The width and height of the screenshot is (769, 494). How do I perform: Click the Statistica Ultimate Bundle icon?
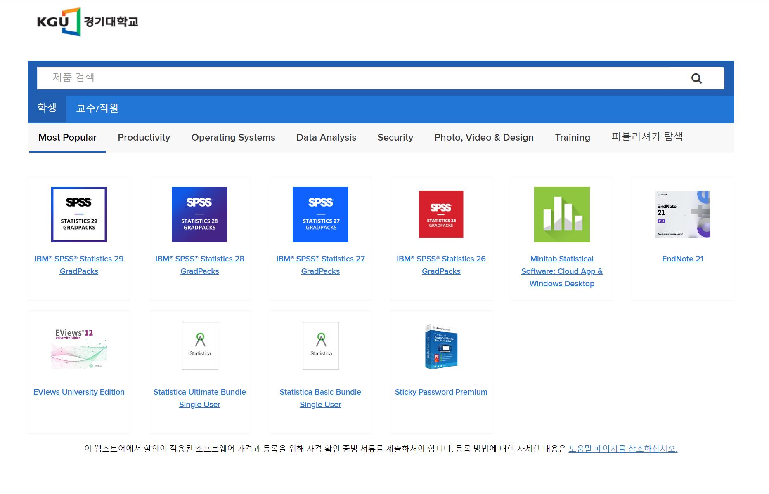click(x=200, y=346)
